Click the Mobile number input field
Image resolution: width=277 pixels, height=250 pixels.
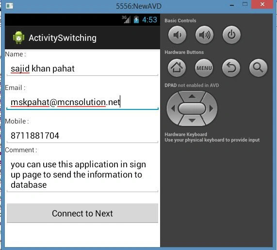pos(82,136)
